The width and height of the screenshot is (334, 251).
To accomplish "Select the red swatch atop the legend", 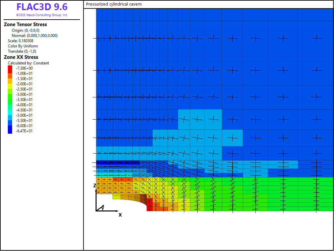I will click(x=10, y=69).
